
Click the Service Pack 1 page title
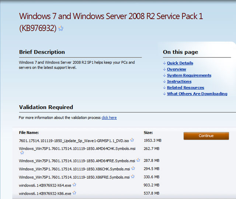click(x=111, y=22)
